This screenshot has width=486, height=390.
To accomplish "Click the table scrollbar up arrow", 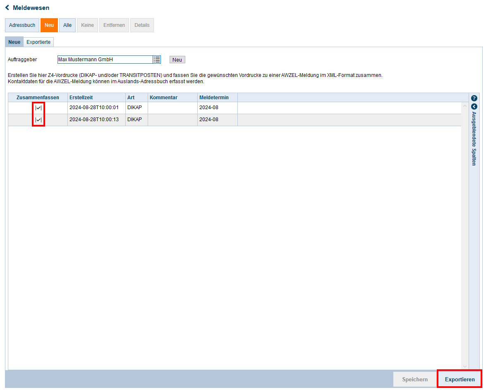I will coord(464,106).
